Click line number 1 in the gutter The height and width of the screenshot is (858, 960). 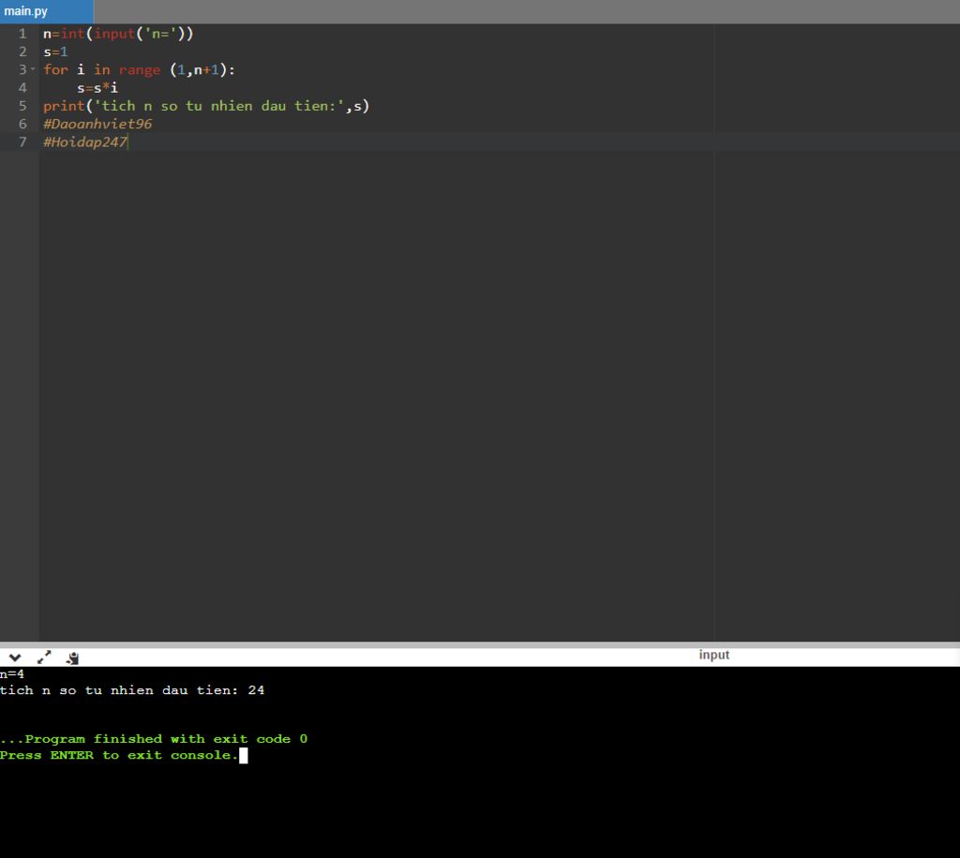pos(22,34)
